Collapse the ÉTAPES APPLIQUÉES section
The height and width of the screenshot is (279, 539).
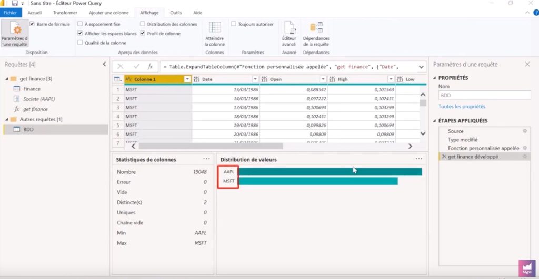pos(434,121)
